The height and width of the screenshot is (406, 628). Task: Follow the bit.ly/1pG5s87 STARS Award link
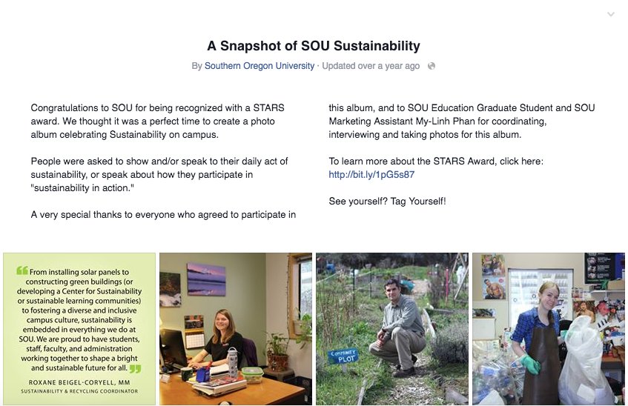371,175
